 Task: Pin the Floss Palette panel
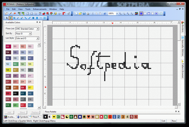(x=176, y=112)
